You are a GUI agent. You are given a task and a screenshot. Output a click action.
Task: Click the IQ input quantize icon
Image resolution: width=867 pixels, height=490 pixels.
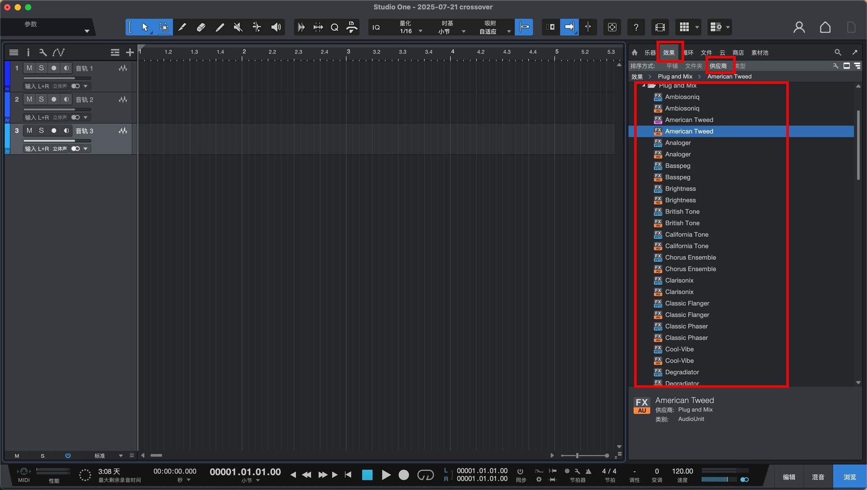(x=376, y=28)
